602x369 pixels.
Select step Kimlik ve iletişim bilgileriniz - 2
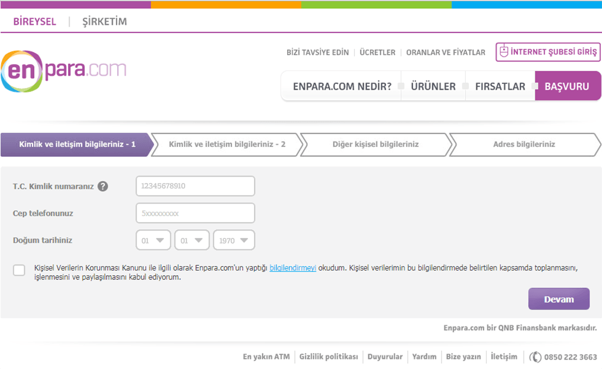227,144
